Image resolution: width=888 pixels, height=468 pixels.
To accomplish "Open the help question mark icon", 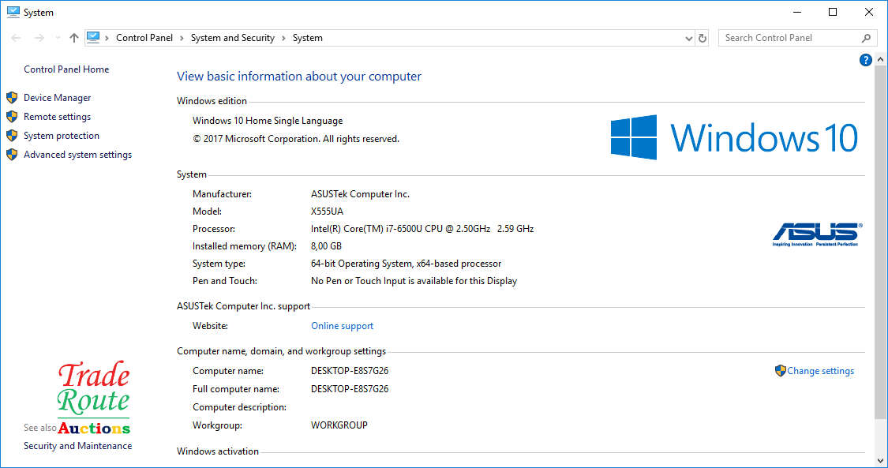I will [x=865, y=60].
